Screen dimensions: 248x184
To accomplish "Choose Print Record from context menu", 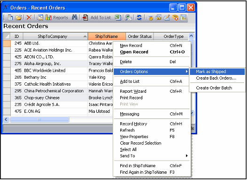I will click(x=152, y=98).
